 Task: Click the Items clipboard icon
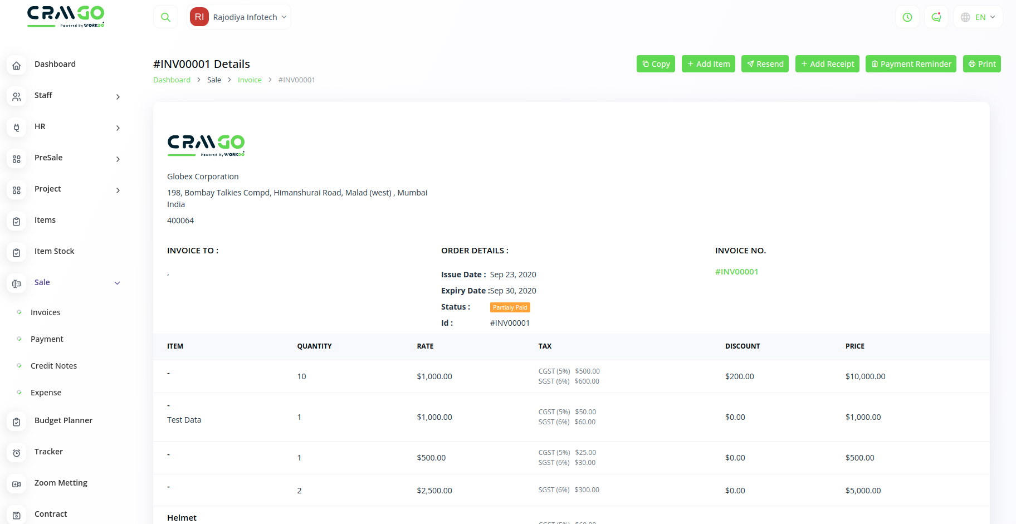17,221
